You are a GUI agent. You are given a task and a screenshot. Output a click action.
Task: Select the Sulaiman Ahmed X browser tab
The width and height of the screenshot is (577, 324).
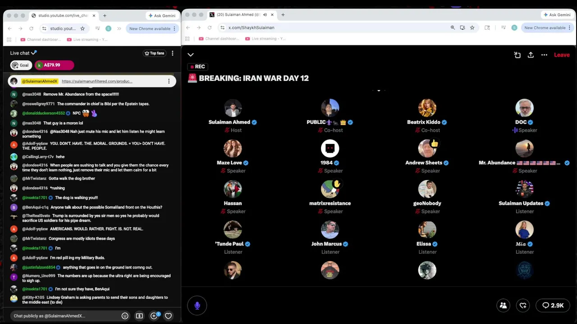point(242,15)
